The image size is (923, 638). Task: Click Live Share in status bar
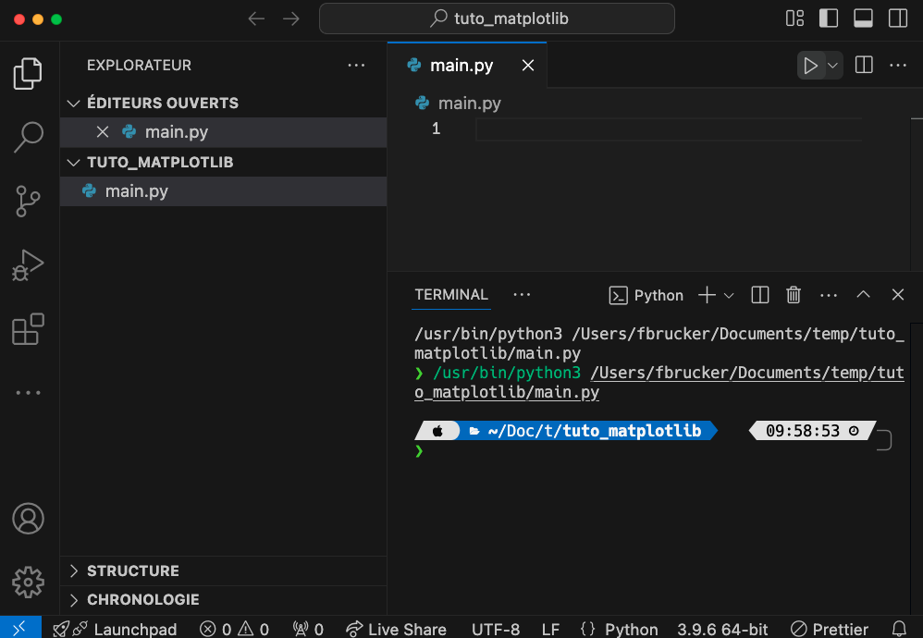point(396,629)
